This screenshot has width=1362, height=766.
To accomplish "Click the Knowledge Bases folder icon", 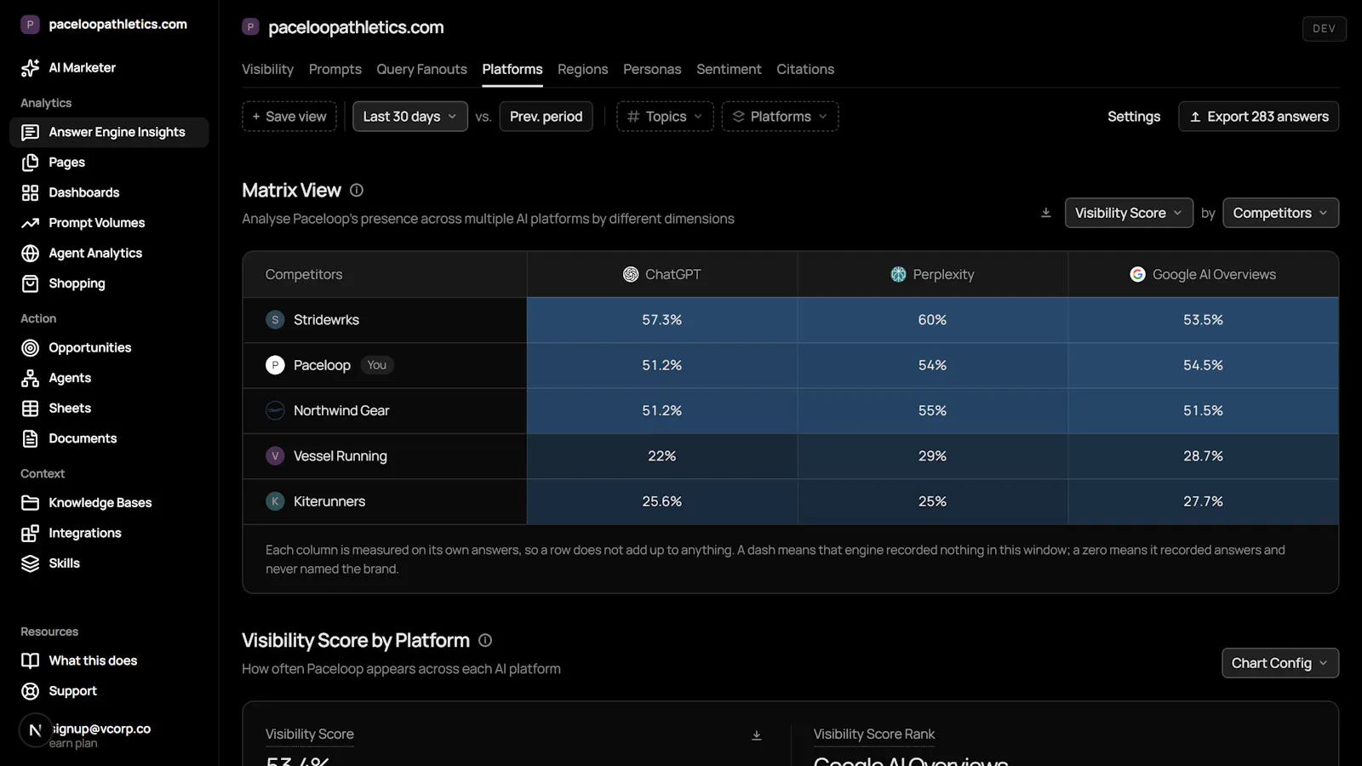I will coord(31,503).
